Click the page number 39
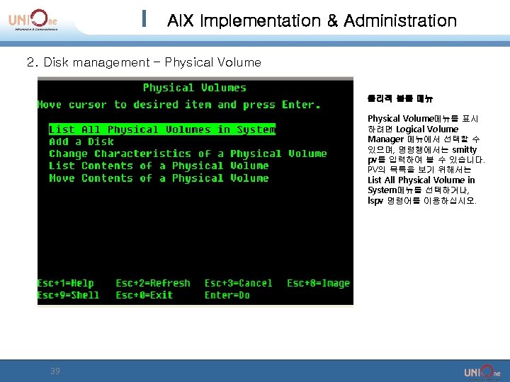 (55, 371)
